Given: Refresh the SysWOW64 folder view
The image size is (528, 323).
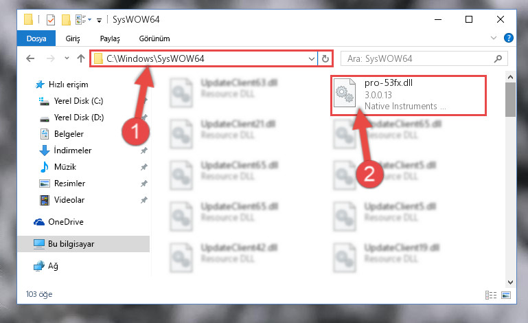Looking at the screenshot, I should [x=325, y=58].
